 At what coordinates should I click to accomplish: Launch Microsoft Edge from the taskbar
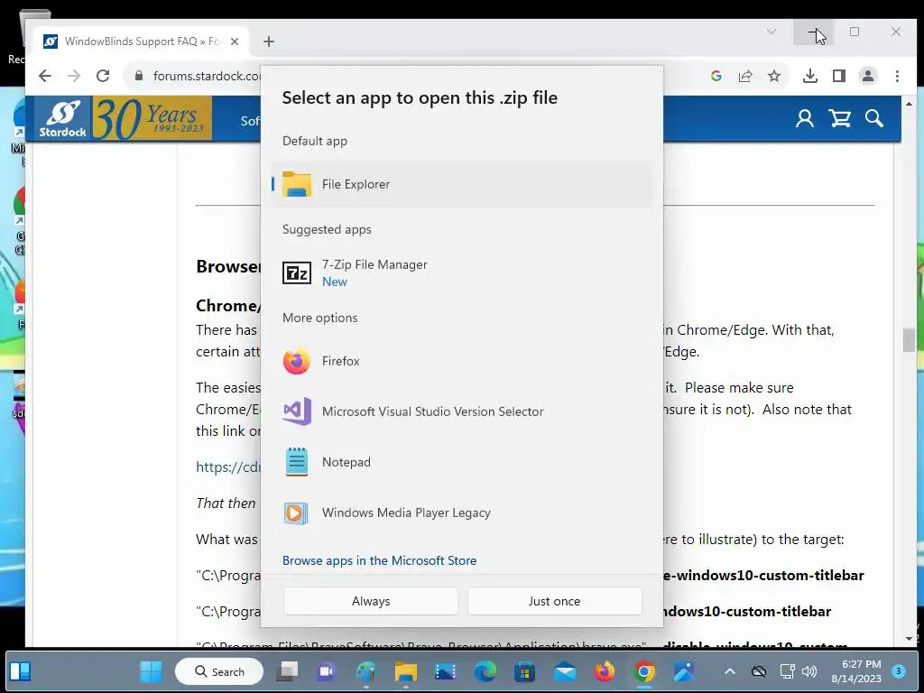click(485, 671)
